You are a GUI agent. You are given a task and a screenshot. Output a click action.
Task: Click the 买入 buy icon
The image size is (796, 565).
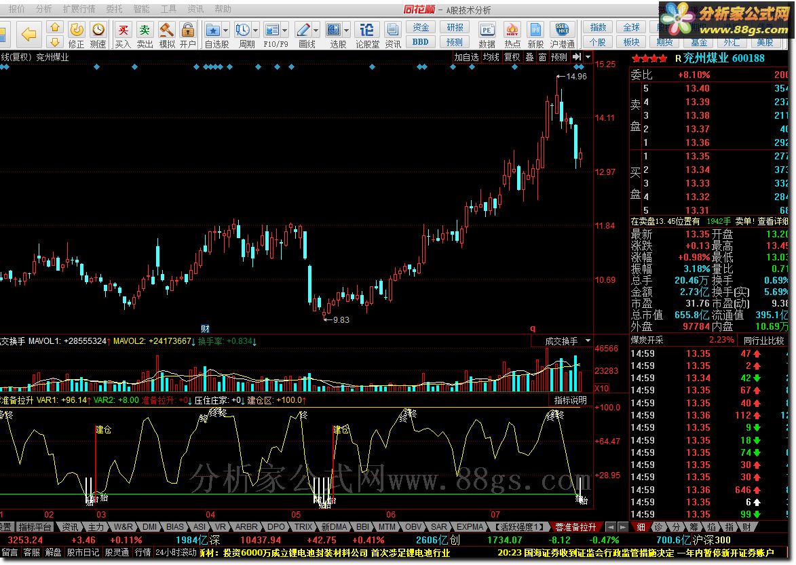(x=123, y=35)
